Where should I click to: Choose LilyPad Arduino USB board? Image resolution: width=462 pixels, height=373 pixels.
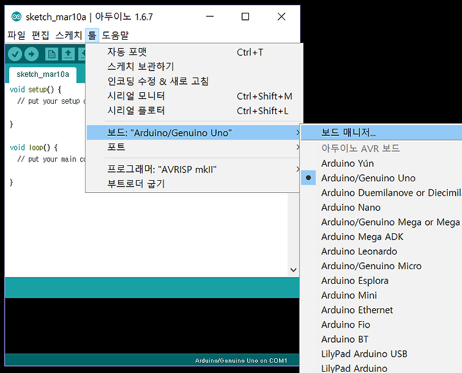coord(382,354)
